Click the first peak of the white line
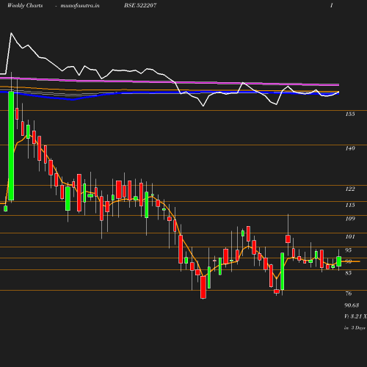Viewport: 367px width, 367px height. click(11, 33)
